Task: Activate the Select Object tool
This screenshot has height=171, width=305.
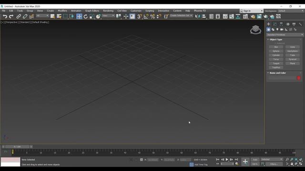Action: (x=52, y=17)
